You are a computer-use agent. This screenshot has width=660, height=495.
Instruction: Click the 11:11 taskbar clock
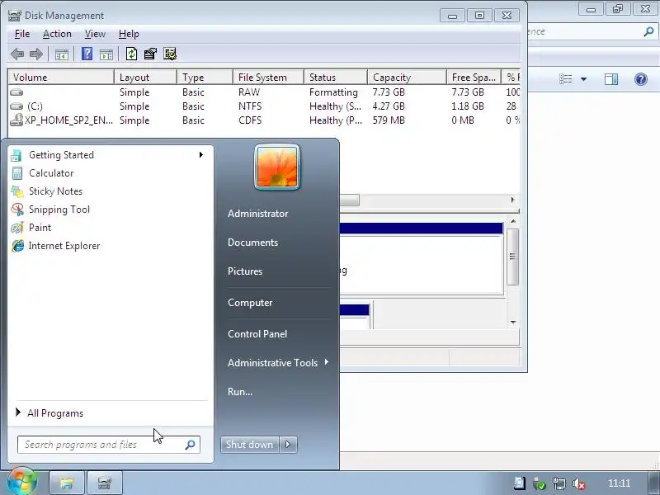[619, 483]
